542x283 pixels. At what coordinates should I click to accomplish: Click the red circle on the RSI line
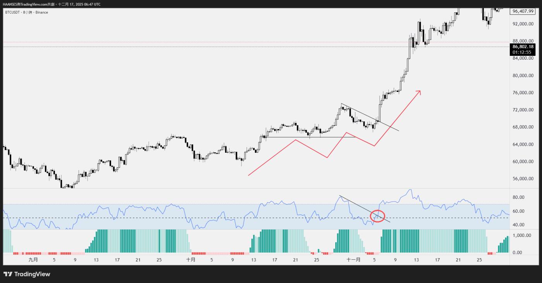[377, 216]
